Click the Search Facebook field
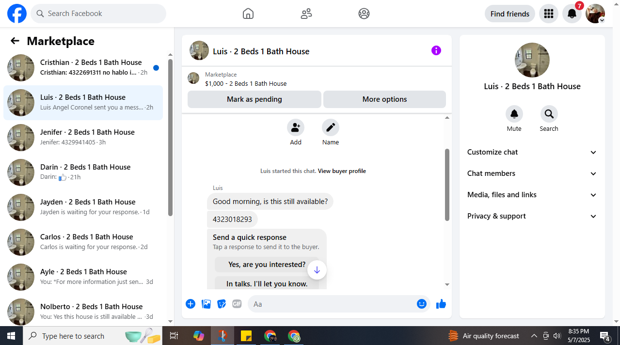620x345 pixels. click(x=98, y=14)
